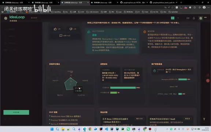Screen dimensions: 211x132
Task: Click the tag badge on SaaS card
Action: coord(188,119)
